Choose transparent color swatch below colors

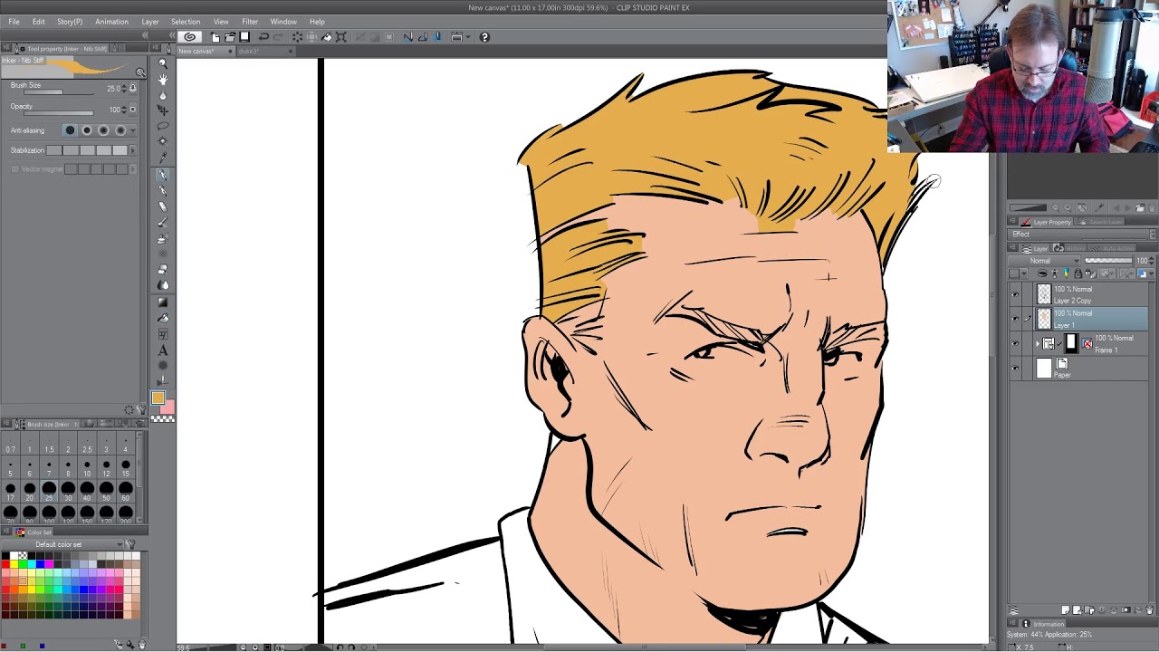(x=162, y=418)
